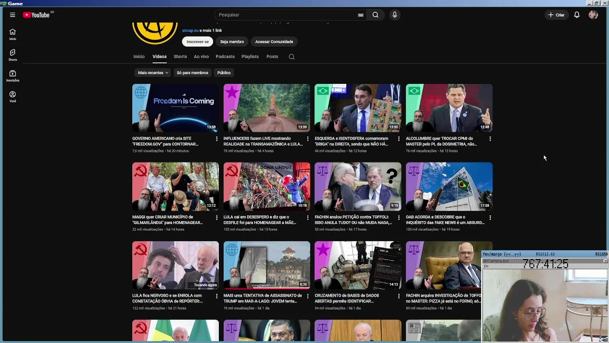The width and height of the screenshot is (609, 343).
Task: Open options menu for ALCOLUMBRE video
Action: click(x=490, y=139)
